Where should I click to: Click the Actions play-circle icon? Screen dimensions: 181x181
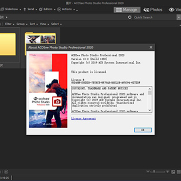click(59, 10)
